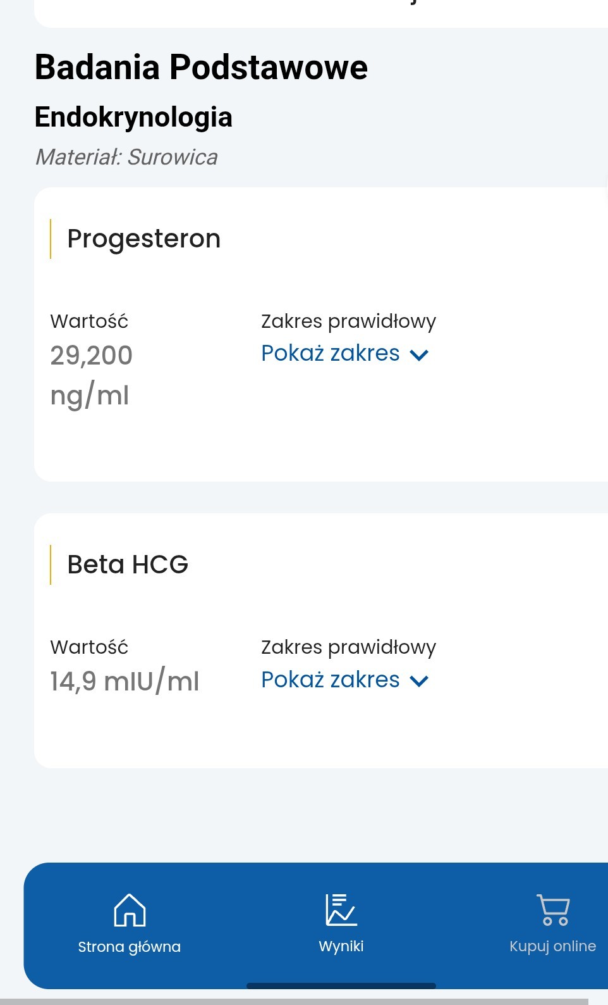Click the 14,9 mIU/ml Beta HCG value
Viewport: 608px width, 1005px height.
coord(125,682)
